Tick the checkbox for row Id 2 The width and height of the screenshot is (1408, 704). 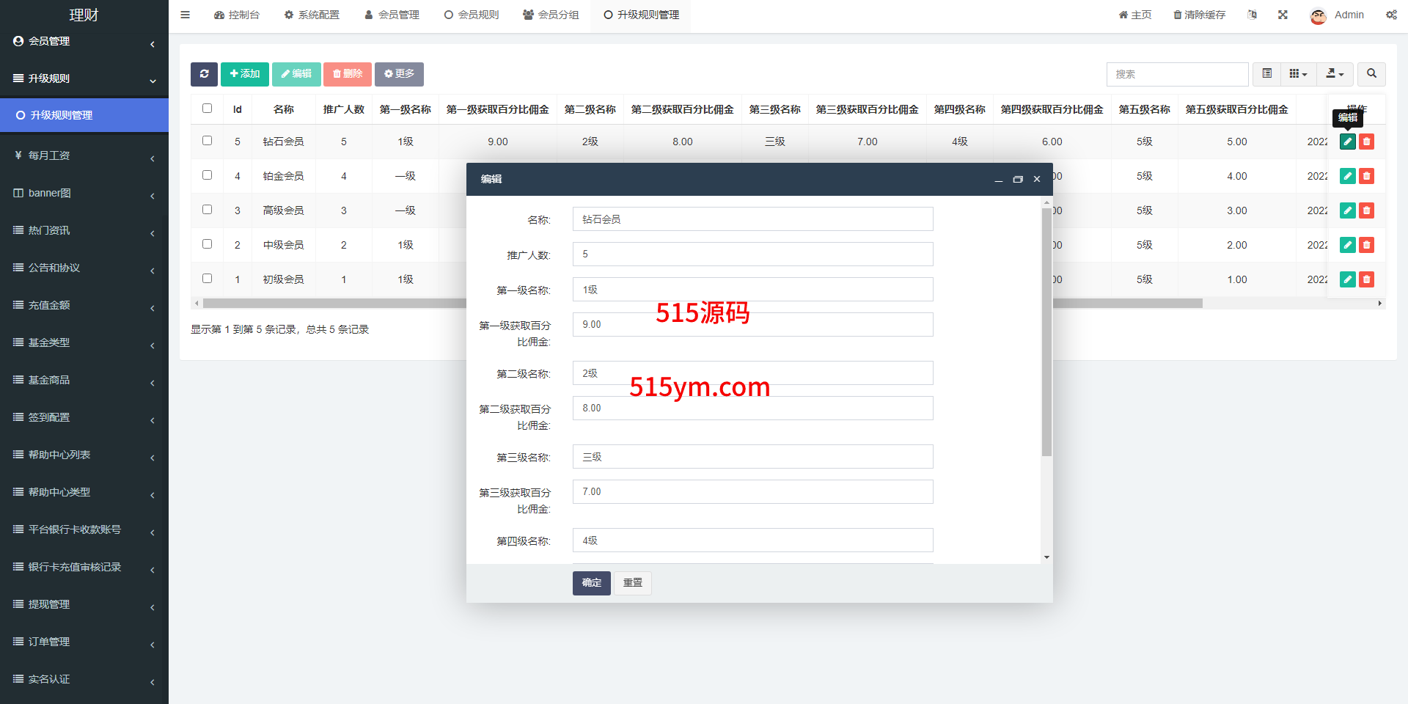pyautogui.click(x=207, y=244)
